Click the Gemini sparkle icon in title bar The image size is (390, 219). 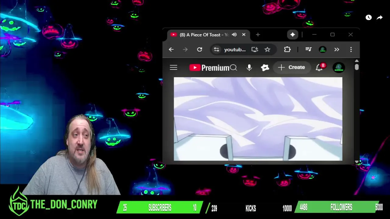292,35
